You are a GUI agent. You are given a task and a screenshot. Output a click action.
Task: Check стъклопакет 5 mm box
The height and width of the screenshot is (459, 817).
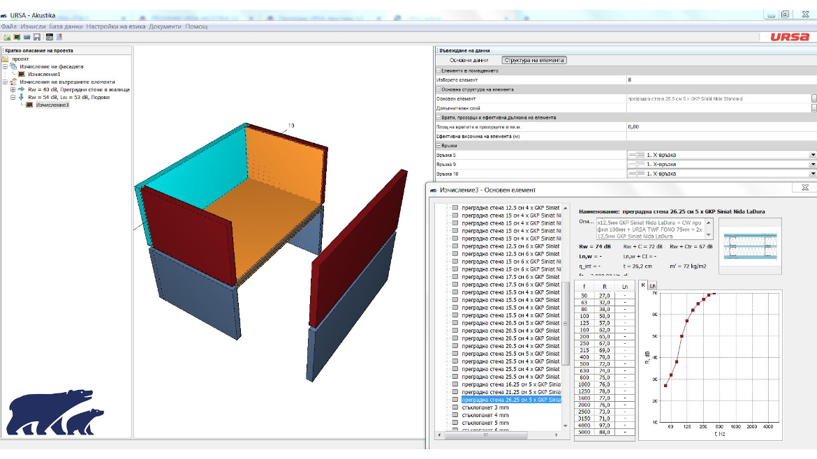455,423
